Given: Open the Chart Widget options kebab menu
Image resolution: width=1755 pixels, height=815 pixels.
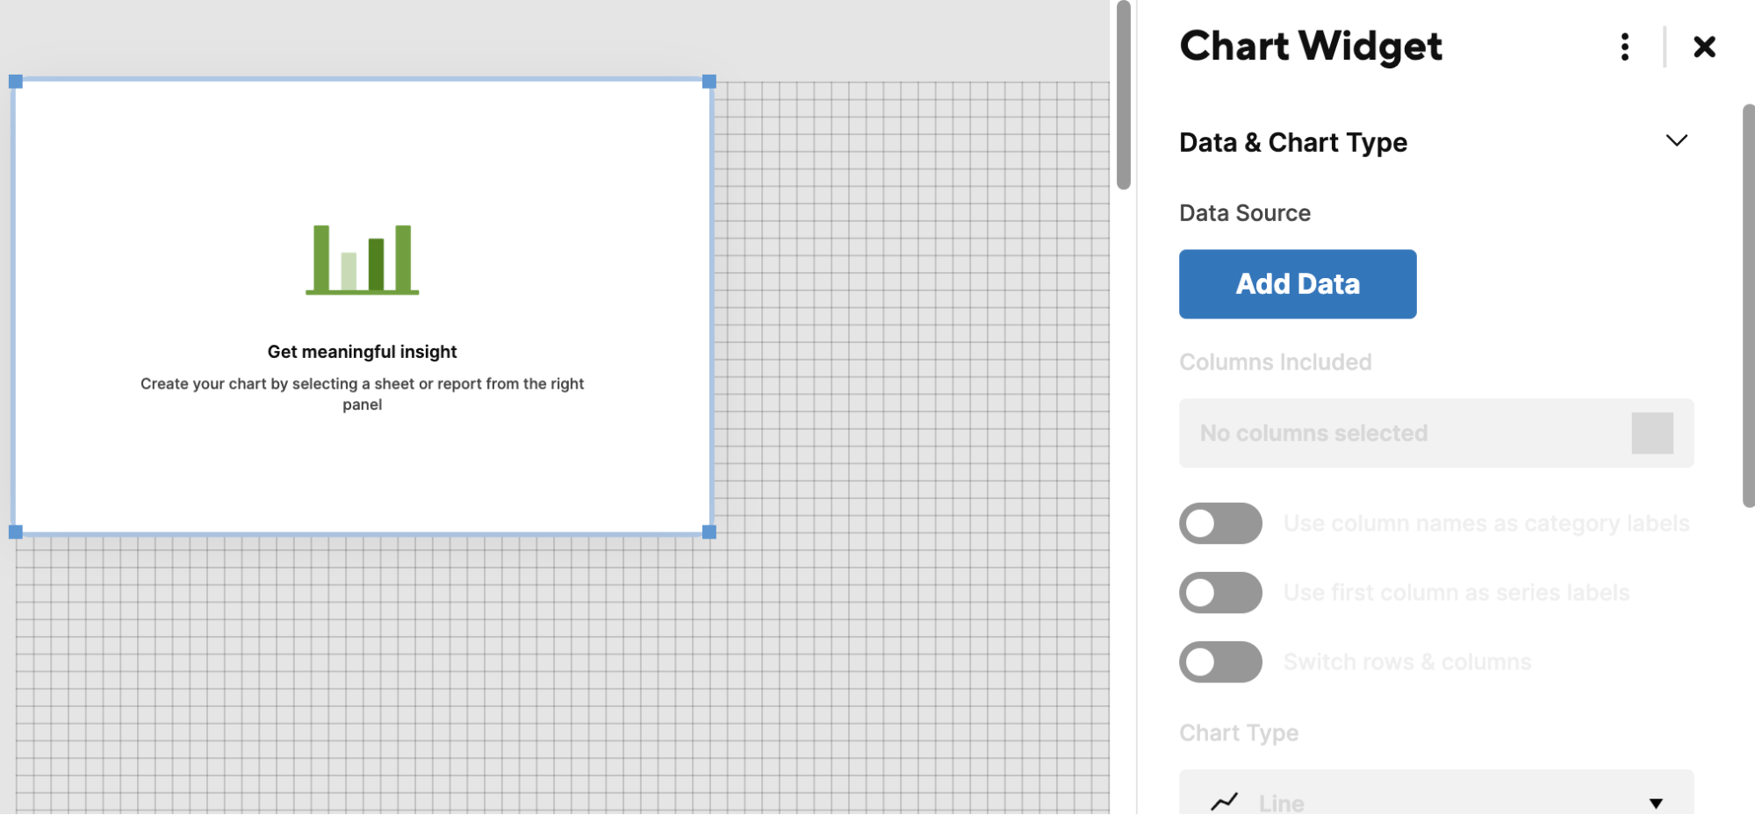Looking at the screenshot, I should point(1625,47).
